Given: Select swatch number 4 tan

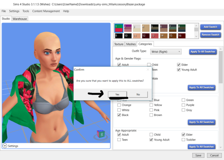Looking at the screenshot, I should click(146, 28).
